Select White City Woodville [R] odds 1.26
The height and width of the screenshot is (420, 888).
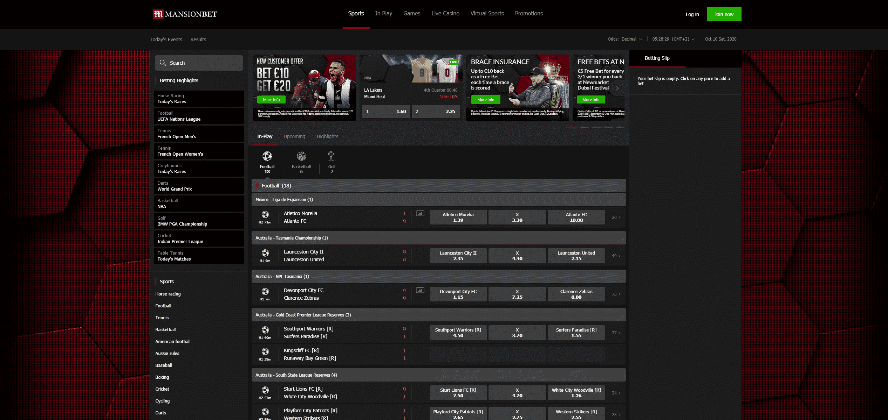point(576,393)
